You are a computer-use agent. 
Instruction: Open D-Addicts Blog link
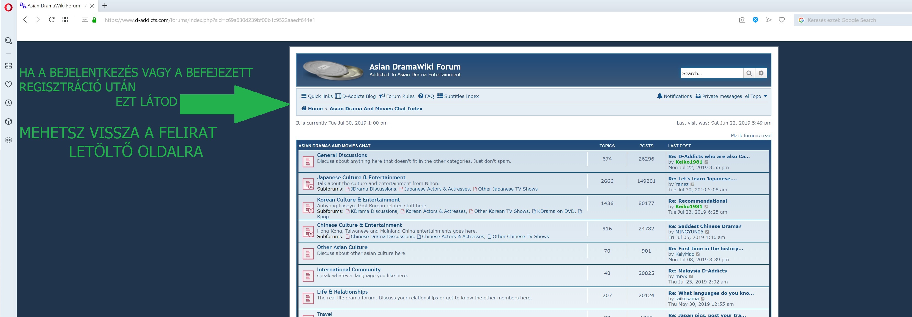tap(355, 96)
